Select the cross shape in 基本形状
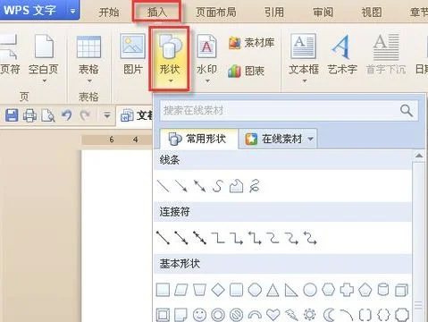The width and height of the screenshot is (428, 322). tap(347, 290)
